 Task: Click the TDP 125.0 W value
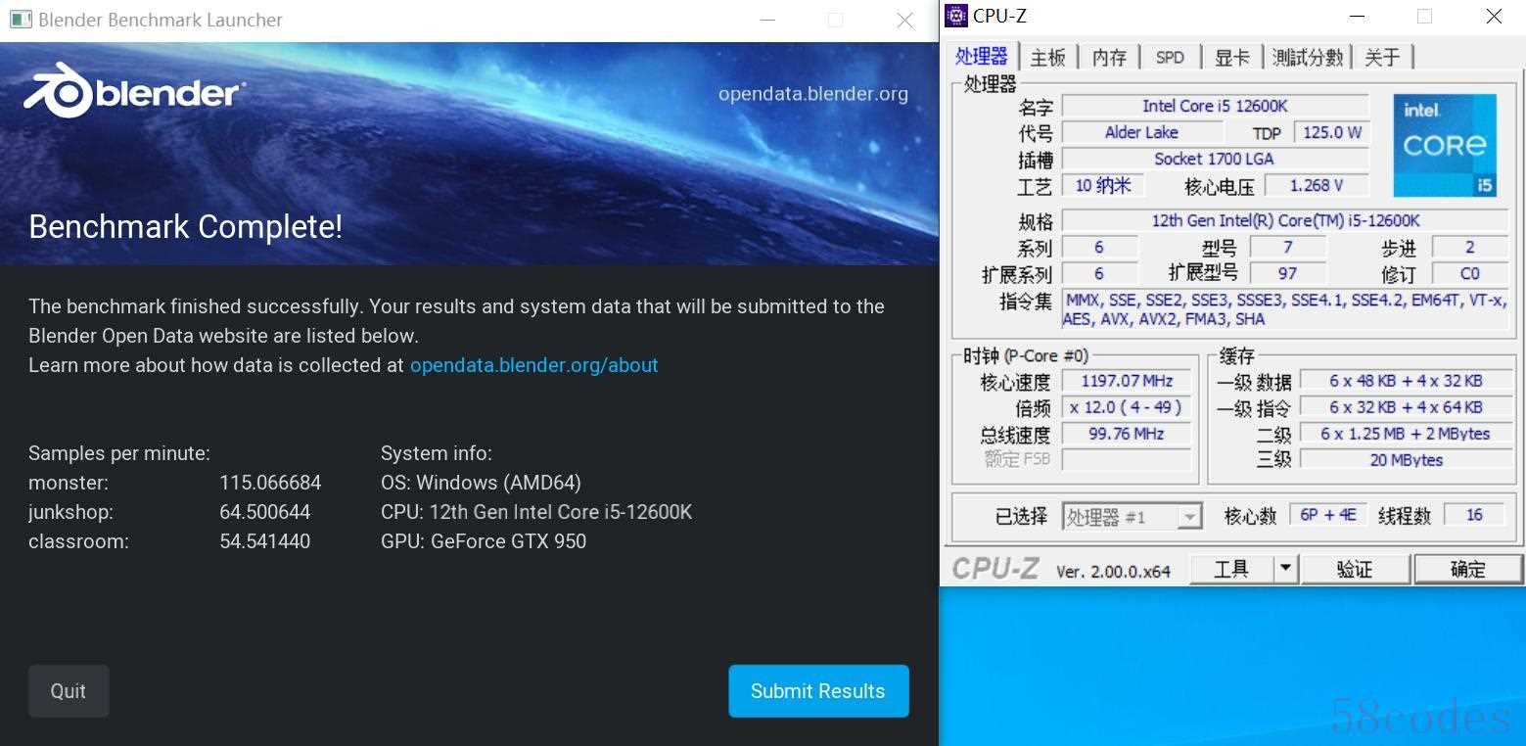1331,132
